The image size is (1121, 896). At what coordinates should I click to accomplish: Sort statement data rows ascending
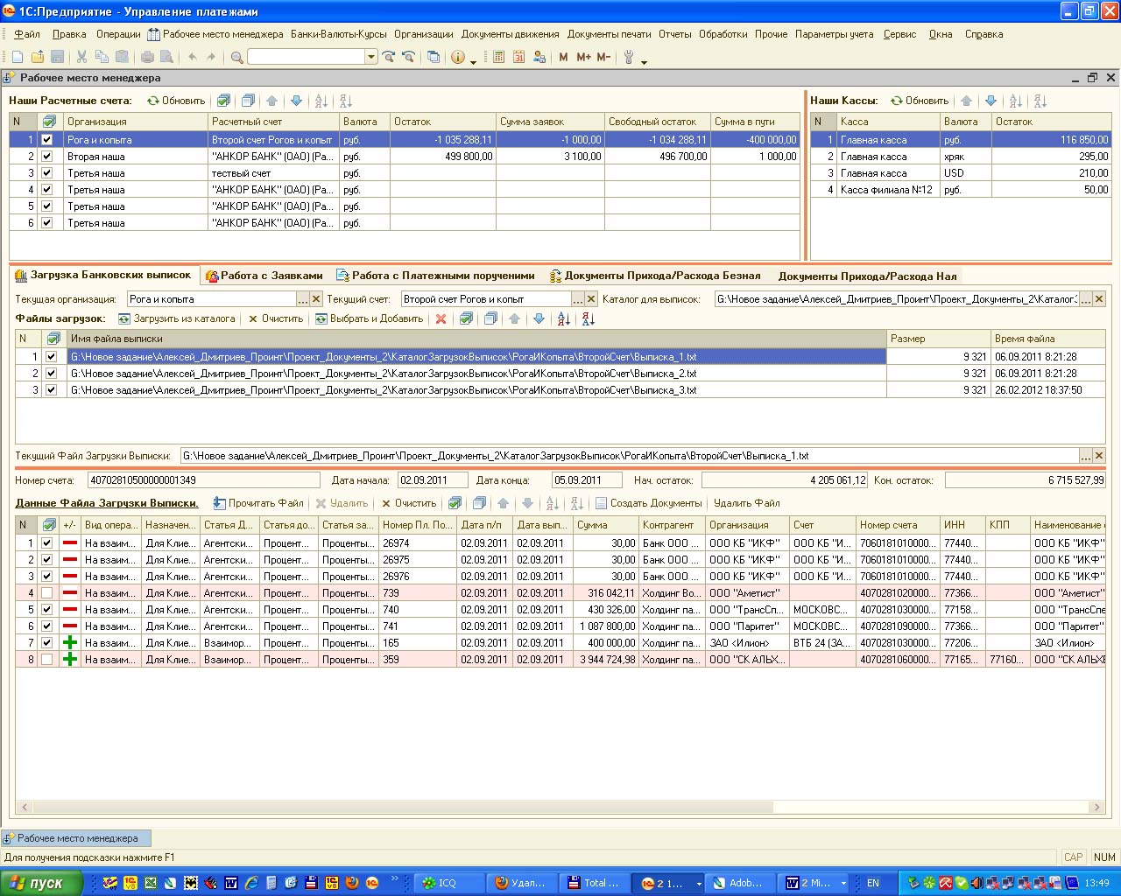click(552, 503)
